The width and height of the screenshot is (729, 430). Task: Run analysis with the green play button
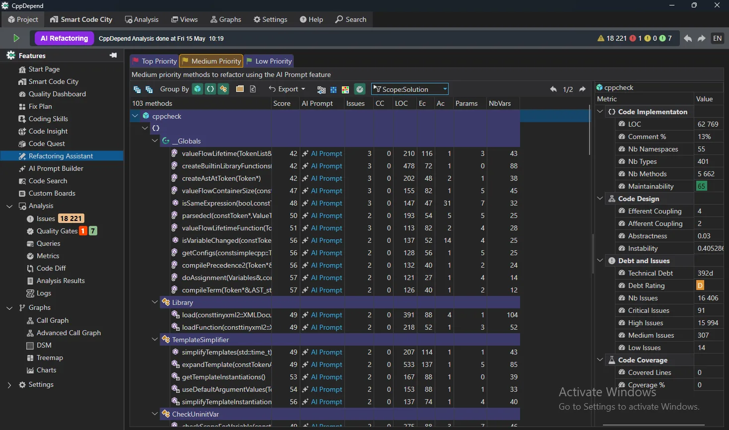tap(16, 38)
